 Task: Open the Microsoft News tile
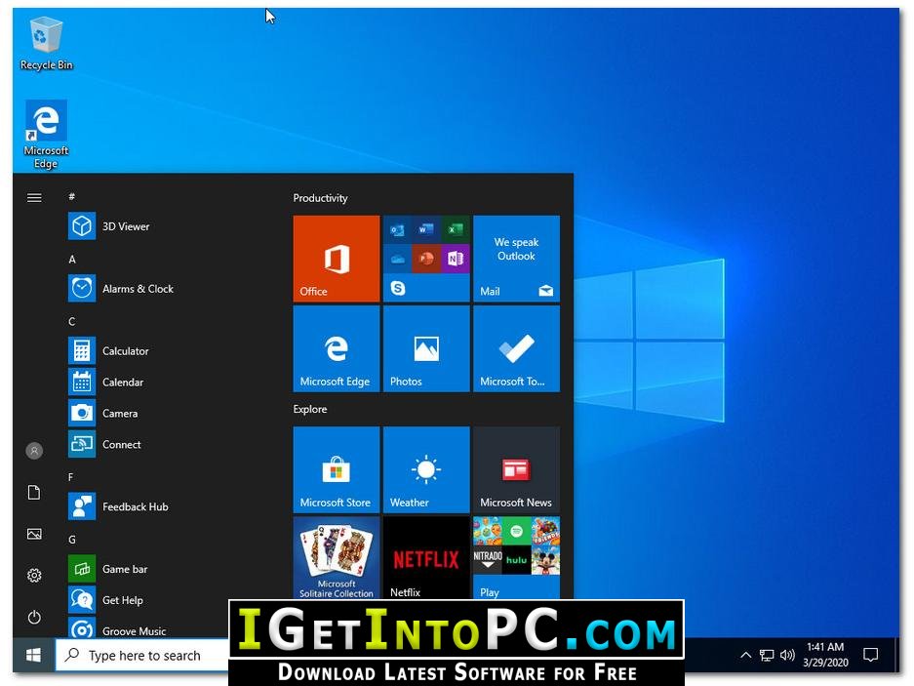point(516,469)
